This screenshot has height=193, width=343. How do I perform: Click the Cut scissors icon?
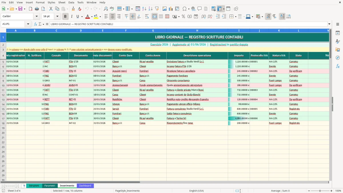(x=51, y=9)
